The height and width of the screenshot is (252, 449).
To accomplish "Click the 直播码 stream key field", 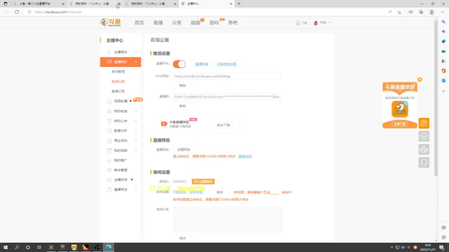I will [x=227, y=97].
